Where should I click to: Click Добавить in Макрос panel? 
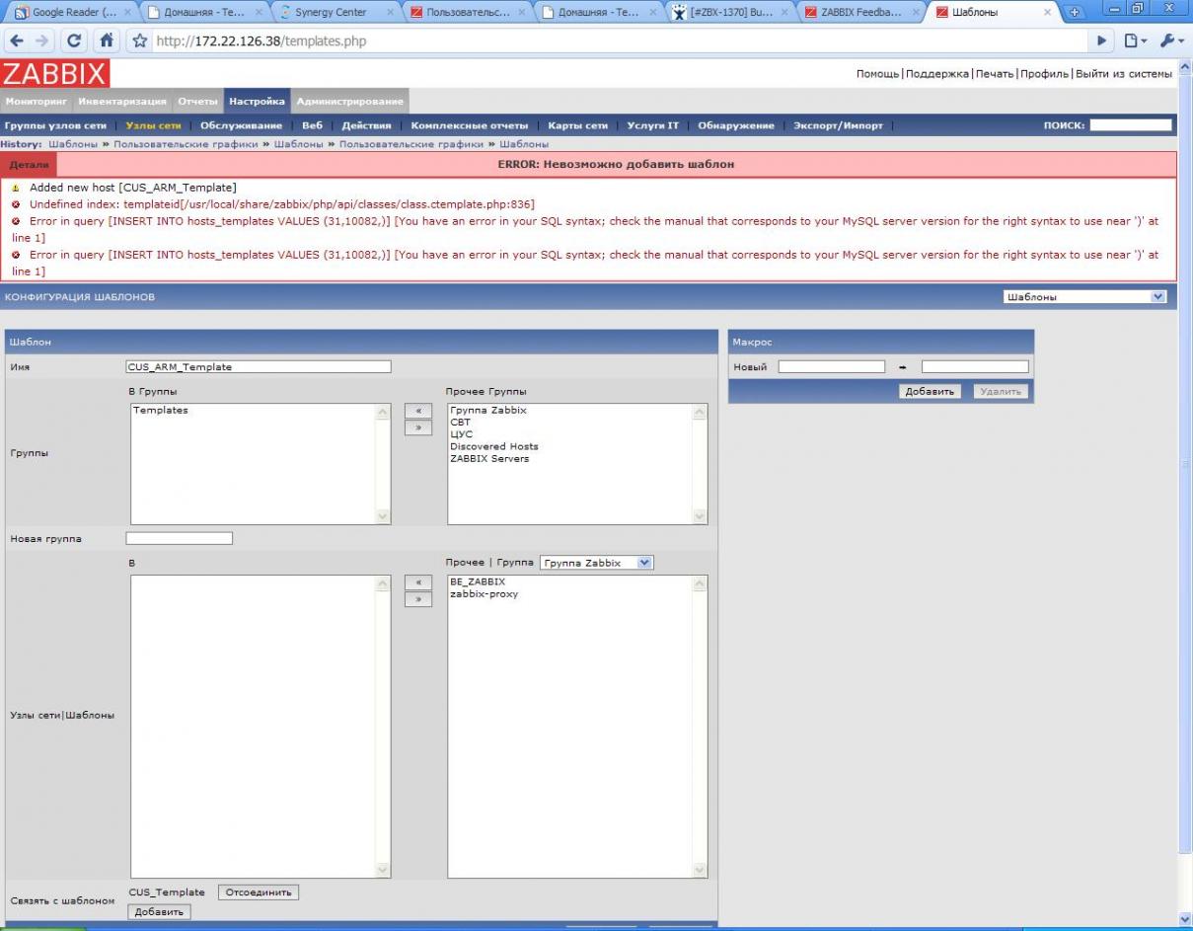click(x=930, y=391)
